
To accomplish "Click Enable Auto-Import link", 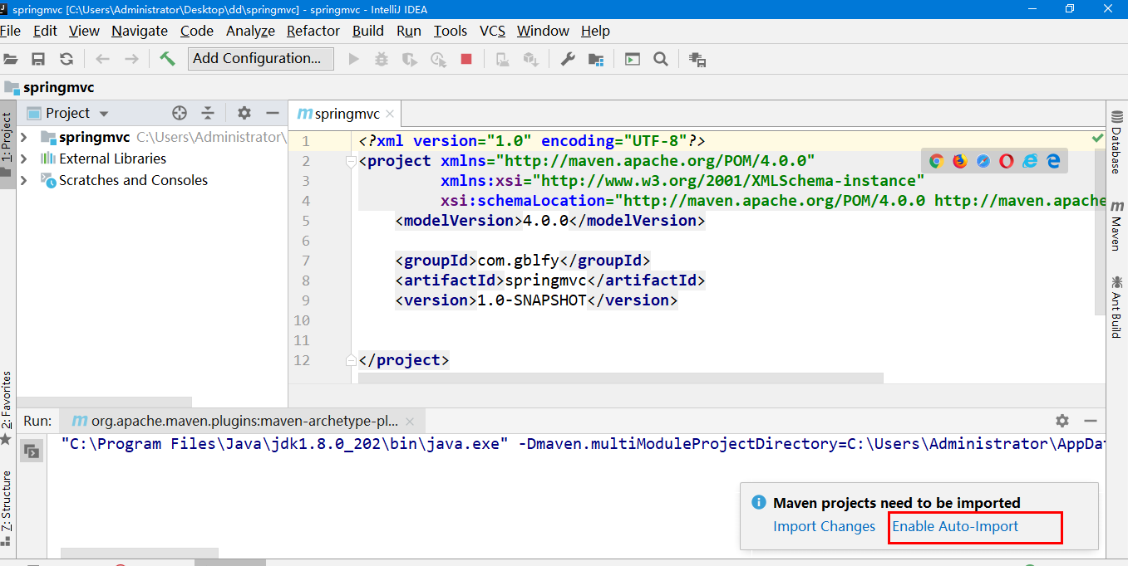I will pyautogui.click(x=955, y=526).
